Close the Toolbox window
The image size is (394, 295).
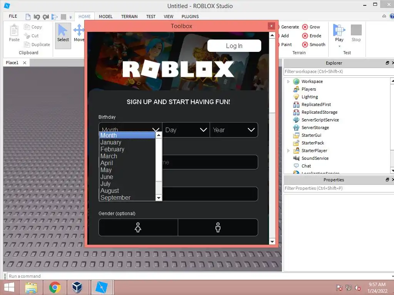pyautogui.click(x=271, y=26)
